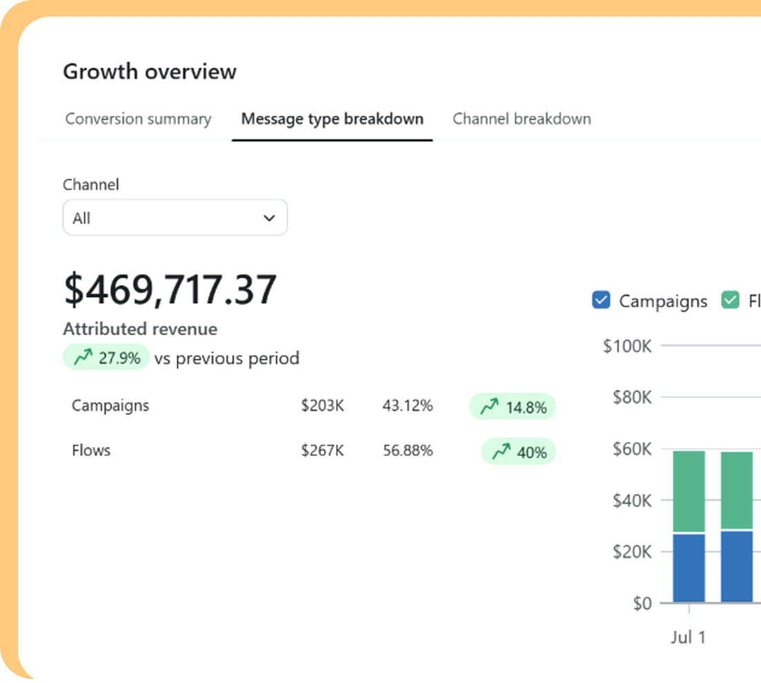Viewport: 761px width, 683px height.
Task: Click the Flows 40% trend arrow icon
Action: pyautogui.click(x=501, y=452)
